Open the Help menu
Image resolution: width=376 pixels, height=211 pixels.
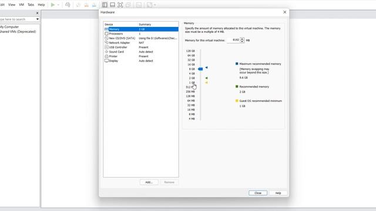click(41, 5)
